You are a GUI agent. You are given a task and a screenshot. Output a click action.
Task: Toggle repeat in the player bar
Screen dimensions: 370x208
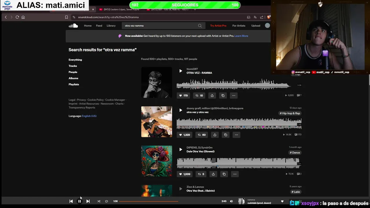pos(106,201)
